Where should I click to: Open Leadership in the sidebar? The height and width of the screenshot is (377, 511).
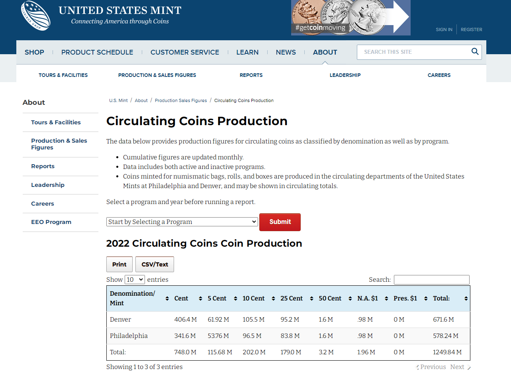48,185
